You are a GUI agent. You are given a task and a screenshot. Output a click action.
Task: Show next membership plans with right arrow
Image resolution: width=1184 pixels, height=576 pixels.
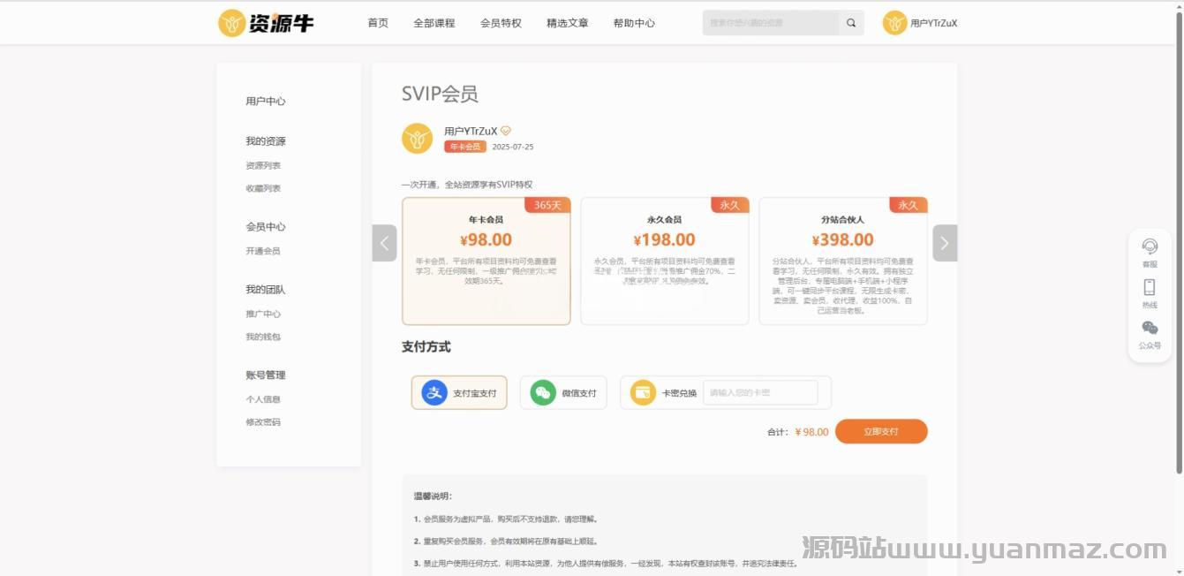click(945, 243)
